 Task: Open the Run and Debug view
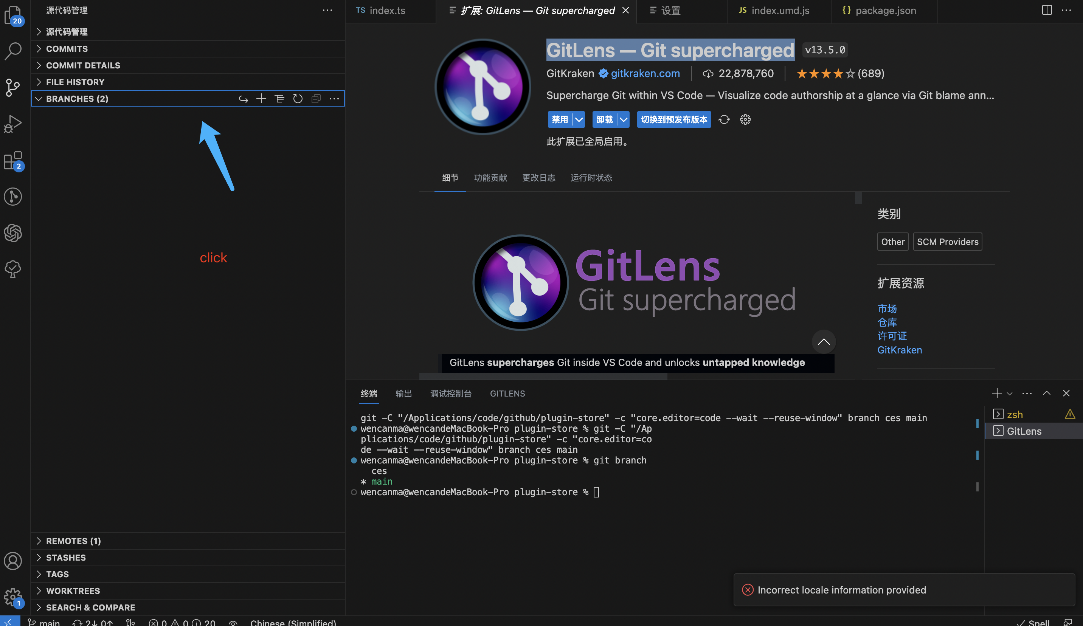[13, 123]
